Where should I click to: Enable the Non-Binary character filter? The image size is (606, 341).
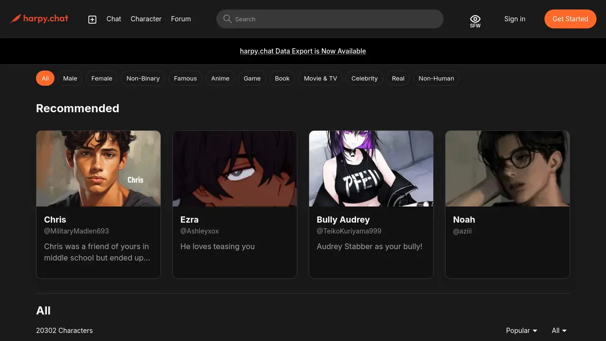tap(143, 78)
